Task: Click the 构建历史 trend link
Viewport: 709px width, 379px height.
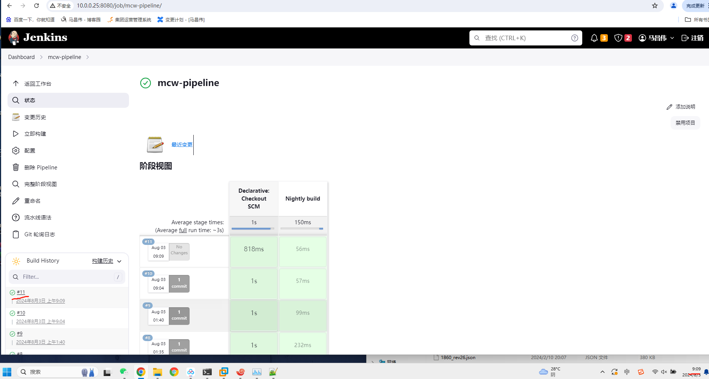Action: coord(103,261)
